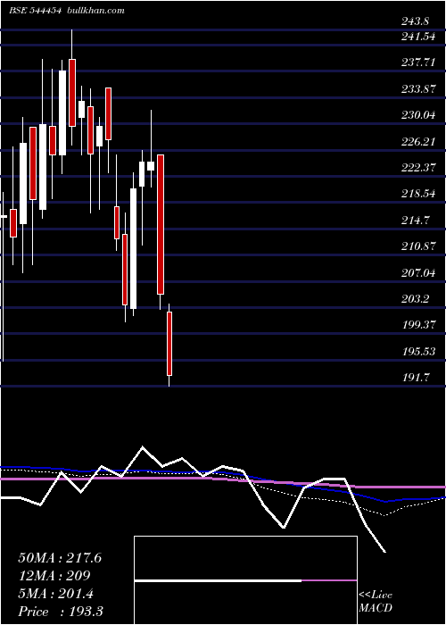Click the 210.87 price level label
446x625 pixels.
[x=418, y=246]
